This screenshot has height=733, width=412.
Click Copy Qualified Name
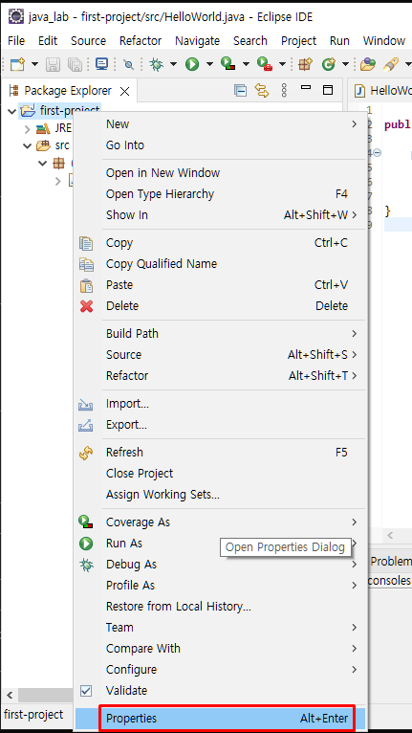point(220,264)
